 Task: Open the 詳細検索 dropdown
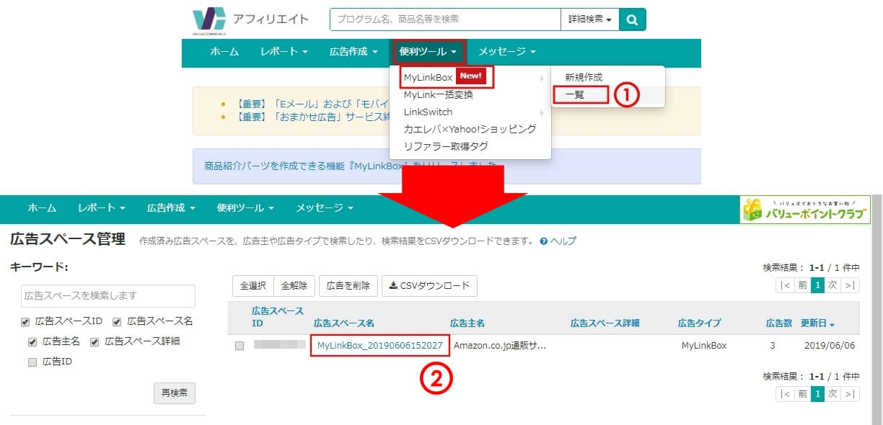click(x=589, y=19)
